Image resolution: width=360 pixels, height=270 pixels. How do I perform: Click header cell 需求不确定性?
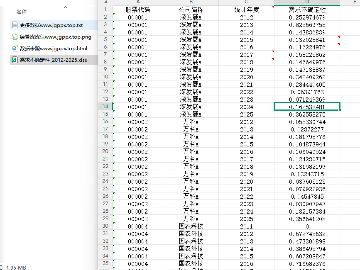pos(307,10)
